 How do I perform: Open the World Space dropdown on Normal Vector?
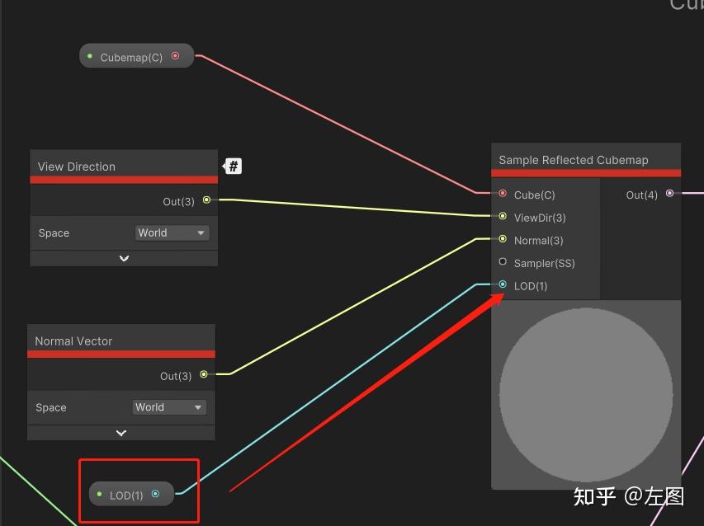(x=169, y=406)
